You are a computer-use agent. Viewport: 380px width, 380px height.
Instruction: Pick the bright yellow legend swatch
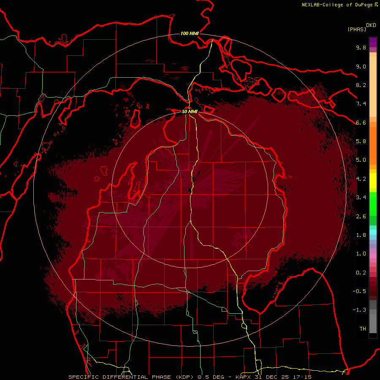[373, 181]
